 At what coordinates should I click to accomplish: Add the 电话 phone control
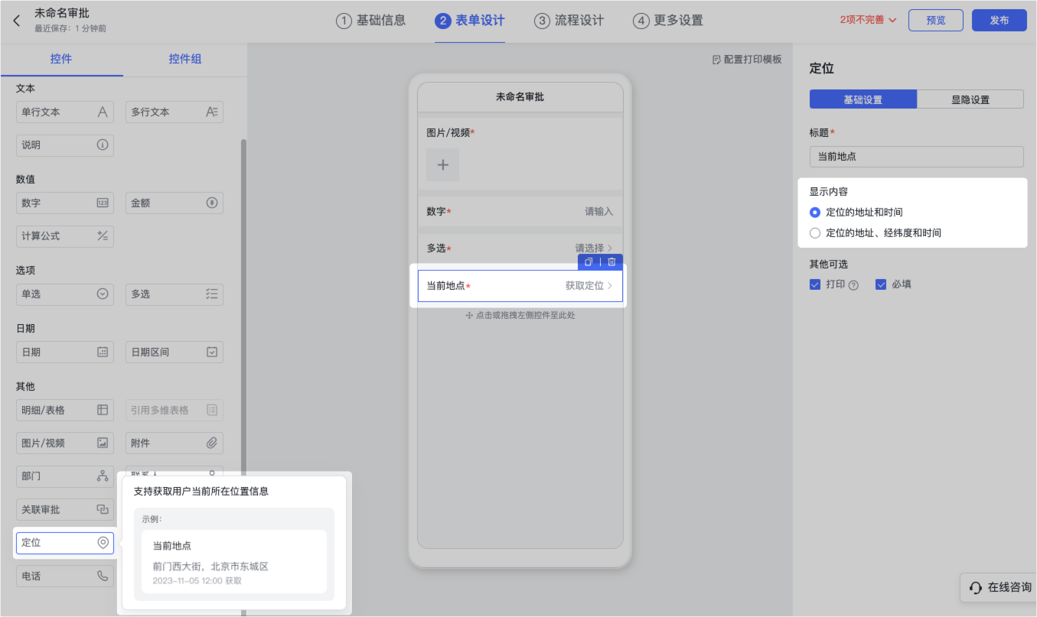pos(65,576)
